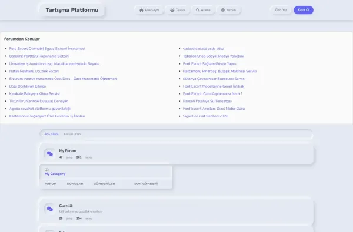Click the Kayıt Ol button
Screen dimensions: 353x232
pyautogui.click(x=304, y=10)
